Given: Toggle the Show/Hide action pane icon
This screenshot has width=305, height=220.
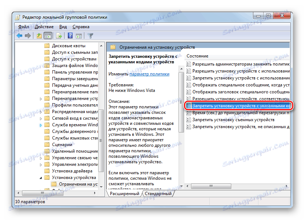Looking at the screenshot, I should click(x=79, y=36).
